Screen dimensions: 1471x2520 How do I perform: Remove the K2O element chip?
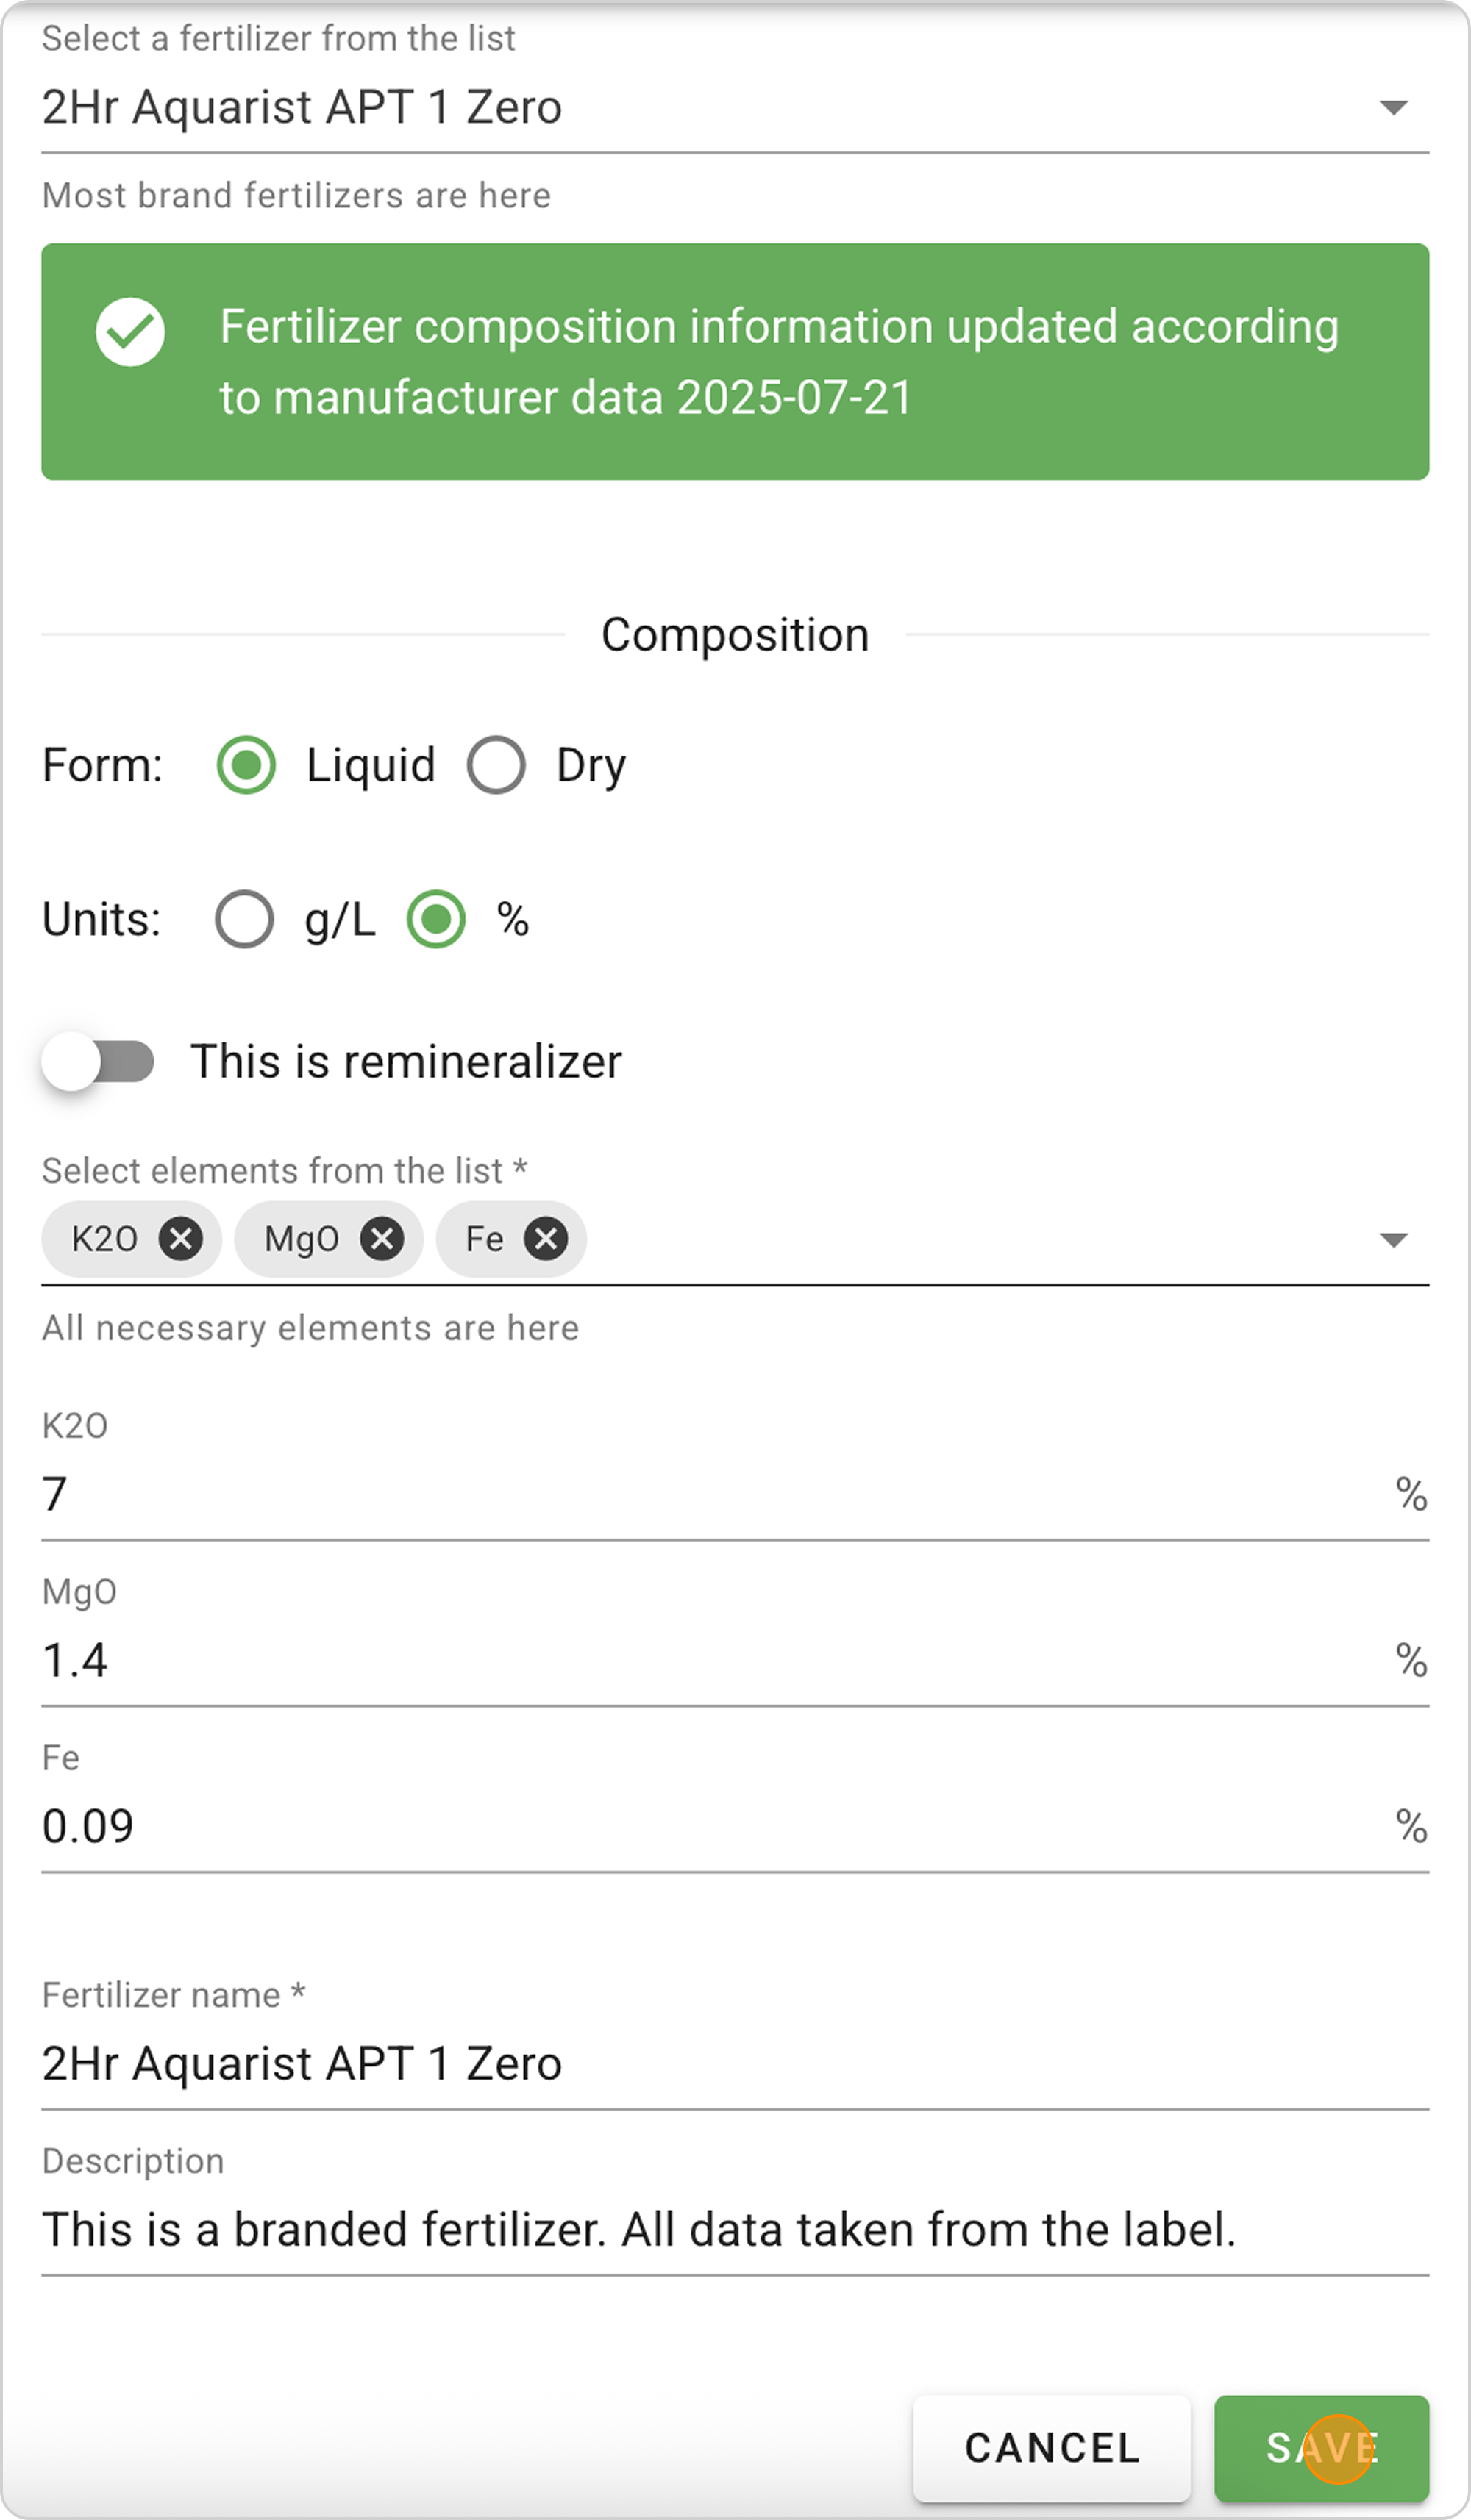[x=181, y=1239]
